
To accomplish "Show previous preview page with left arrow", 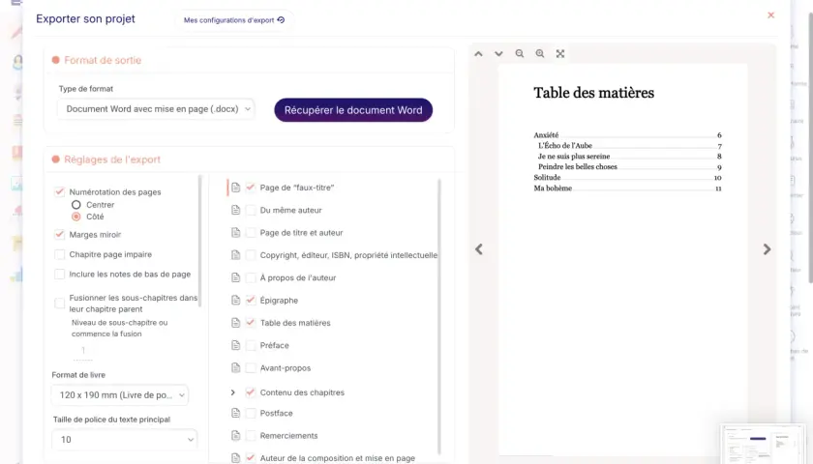I will (479, 249).
